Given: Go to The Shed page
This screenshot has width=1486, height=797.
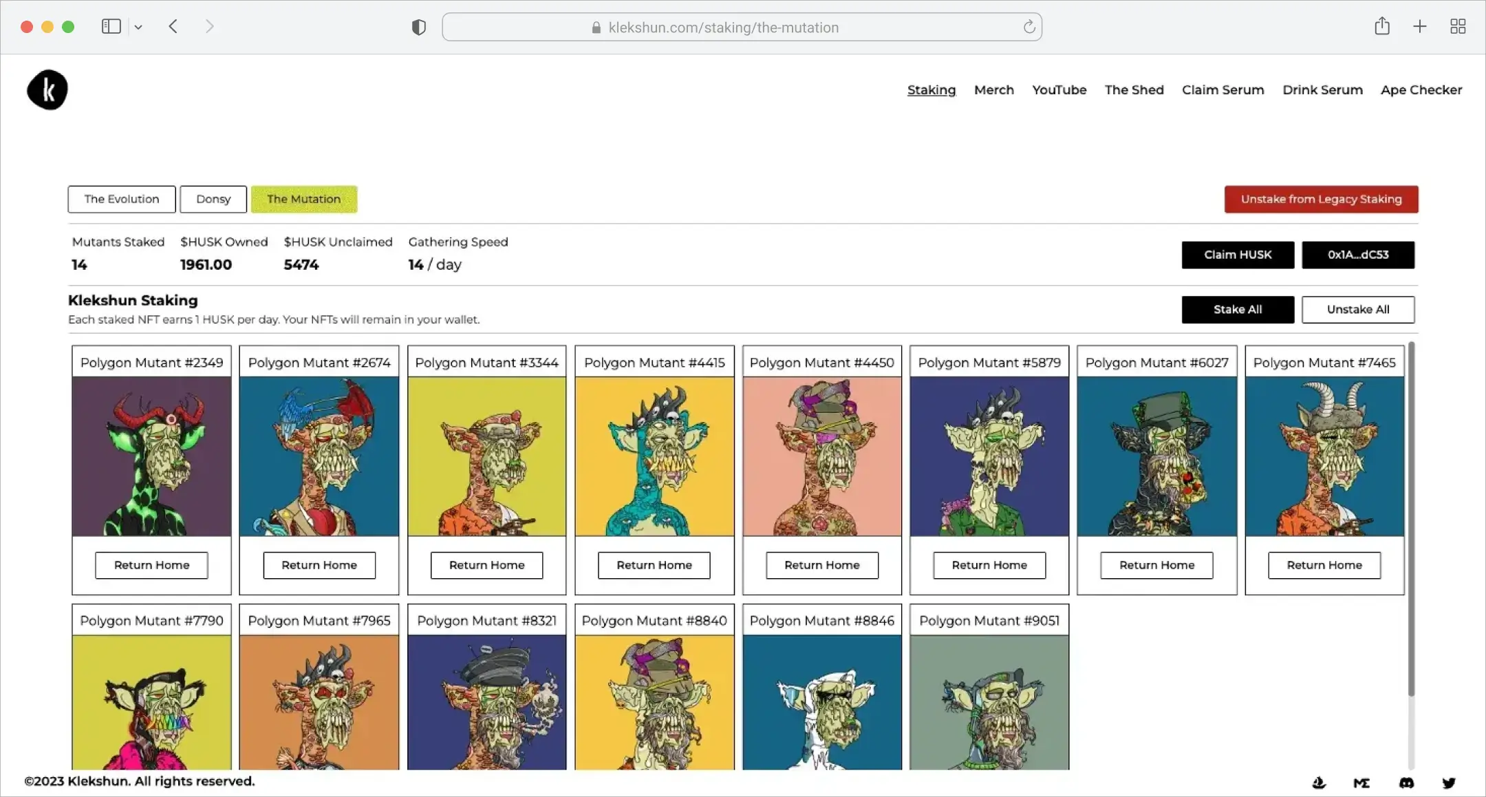Looking at the screenshot, I should coord(1134,90).
